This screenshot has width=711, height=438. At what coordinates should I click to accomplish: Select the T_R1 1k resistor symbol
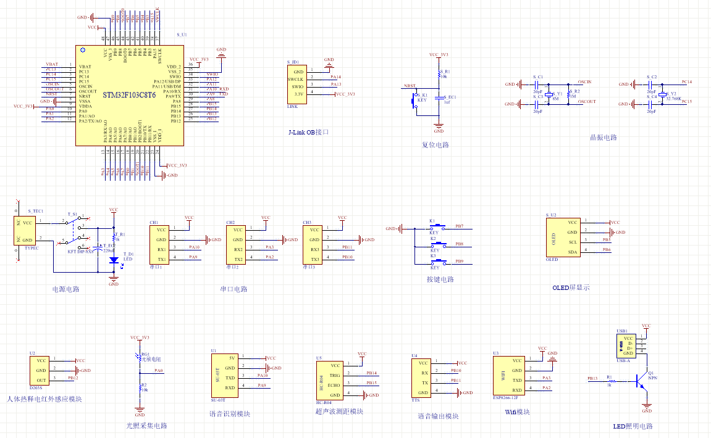(114, 237)
